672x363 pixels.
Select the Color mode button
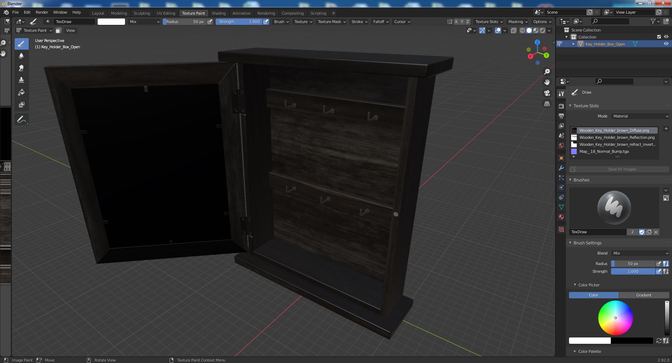point(594,295)
